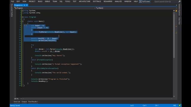Image resolution: width=191 pixels, height=107 pixels.
Task: Open the DEBUG menu
Action: pos(47,1)
